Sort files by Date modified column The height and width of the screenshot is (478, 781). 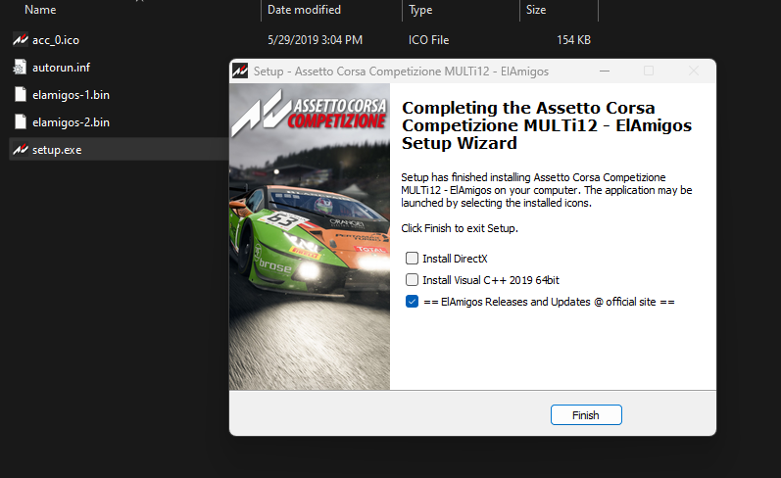click(304, 10)
